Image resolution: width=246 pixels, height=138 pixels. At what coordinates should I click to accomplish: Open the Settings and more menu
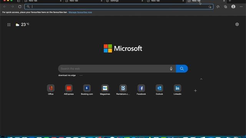[x=241, y=7]
